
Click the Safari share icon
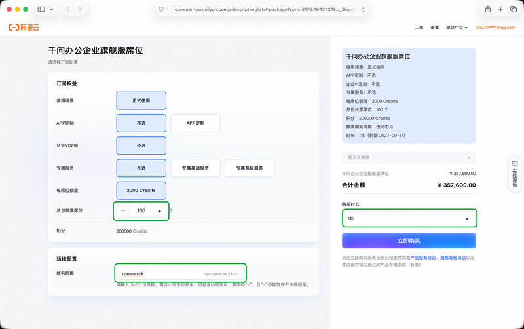tap(488, 9)
